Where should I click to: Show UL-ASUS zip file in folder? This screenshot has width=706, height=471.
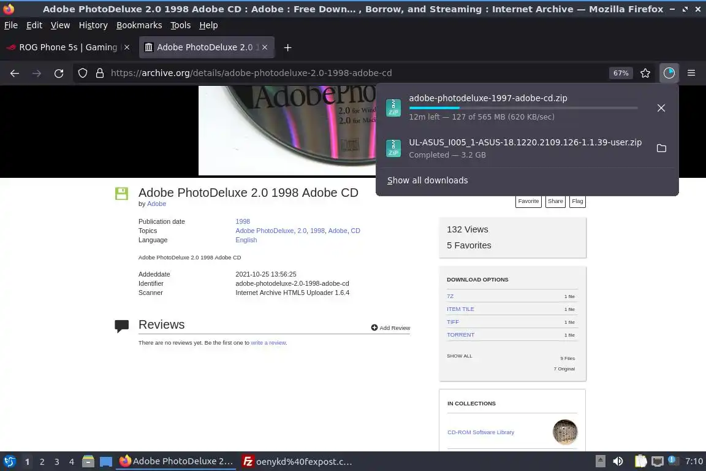(x=661, y=148)
